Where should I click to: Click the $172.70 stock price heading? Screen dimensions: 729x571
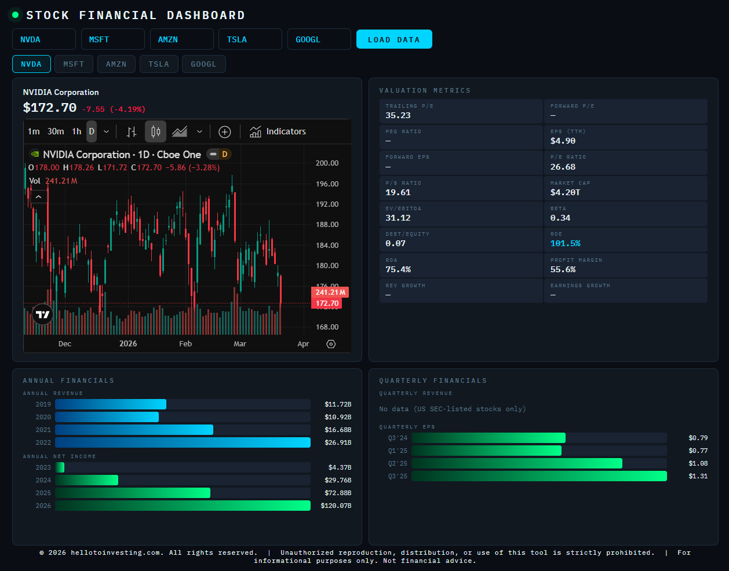click(x=50, y=108)
